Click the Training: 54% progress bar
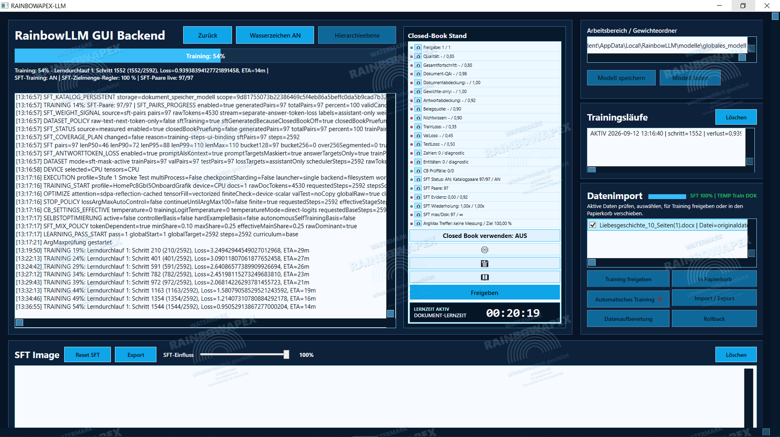Image resolution: width=780 pixels, height=437 pixels. [x=205, y=56]
